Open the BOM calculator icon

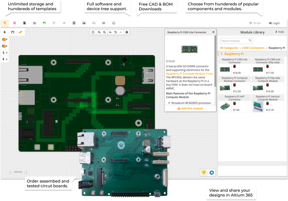tap(74, 23)
